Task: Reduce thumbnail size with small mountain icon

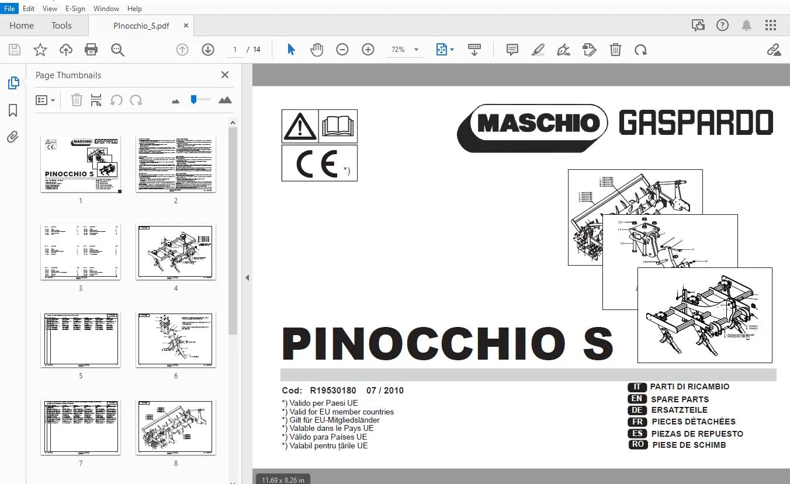Action: pyautogui.click(x=175, y=101)
